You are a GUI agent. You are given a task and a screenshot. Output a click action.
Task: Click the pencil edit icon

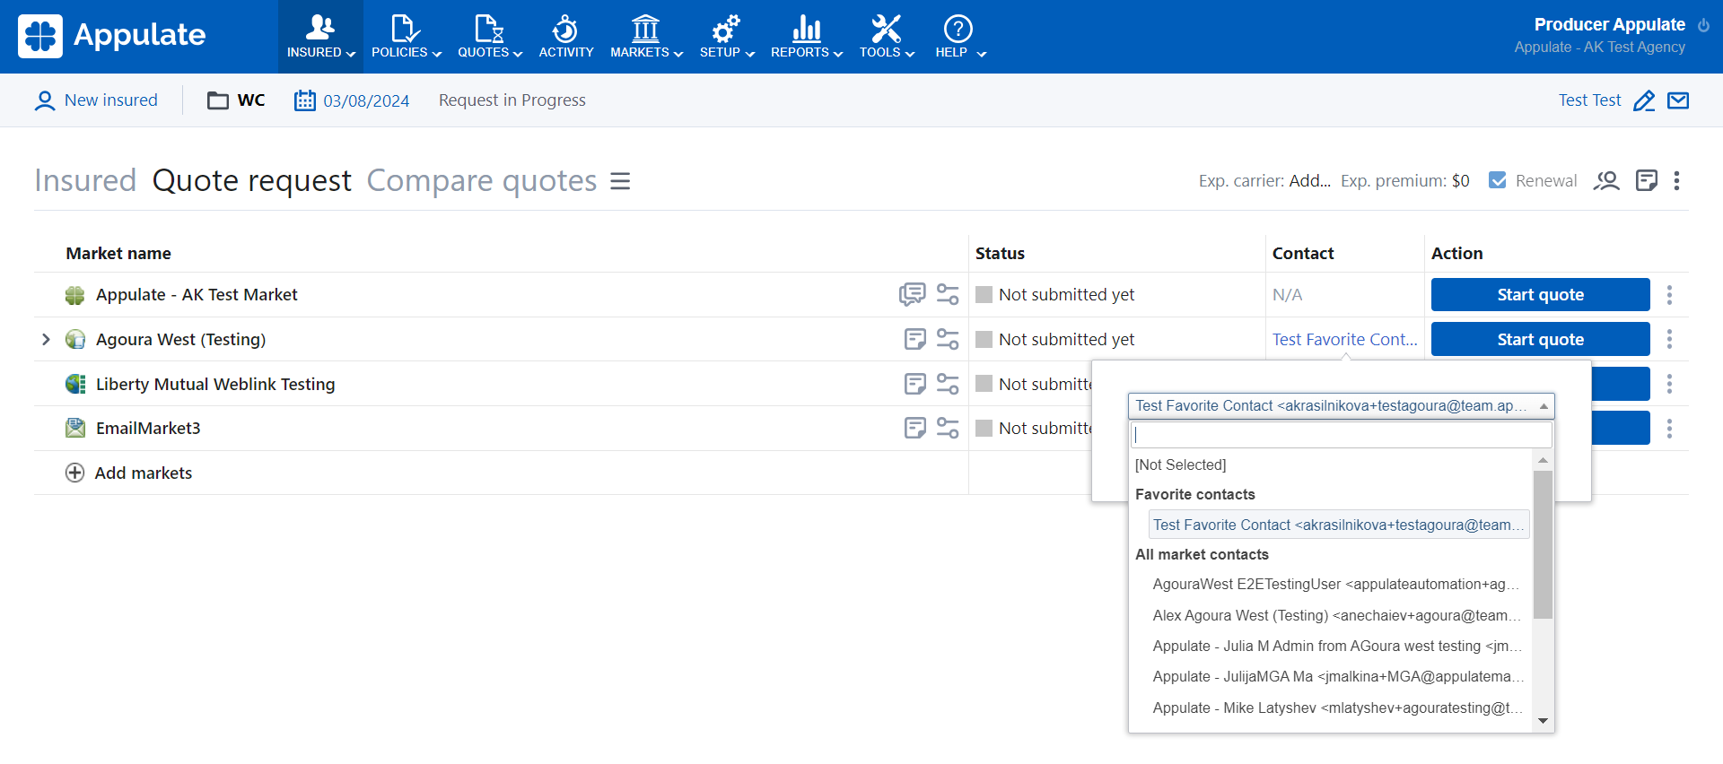click(1644, 100)
